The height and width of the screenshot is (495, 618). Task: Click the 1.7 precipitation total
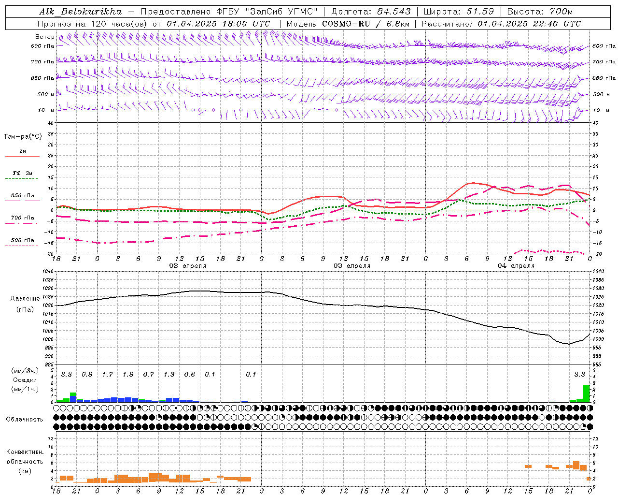107,375
